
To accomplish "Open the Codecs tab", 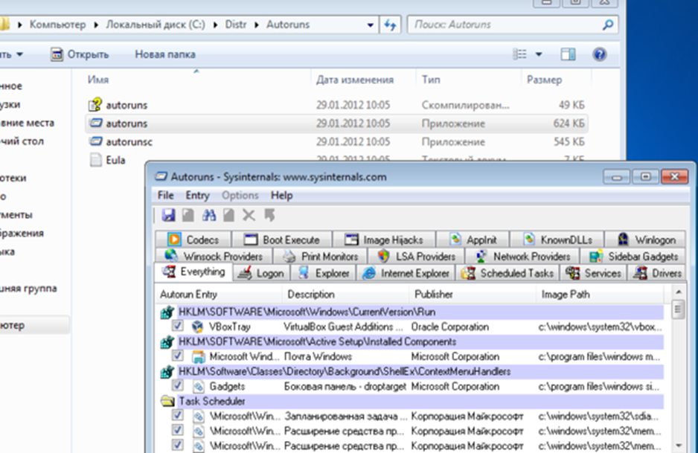I will point(193,240).
